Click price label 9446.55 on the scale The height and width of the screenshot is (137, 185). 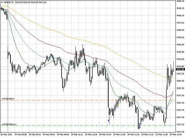[x=180, y=45]
